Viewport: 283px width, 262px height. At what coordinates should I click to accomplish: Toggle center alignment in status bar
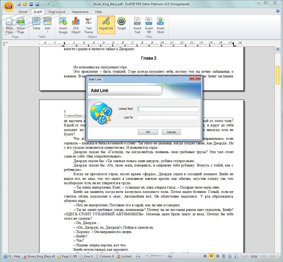[x=211, y=256]
